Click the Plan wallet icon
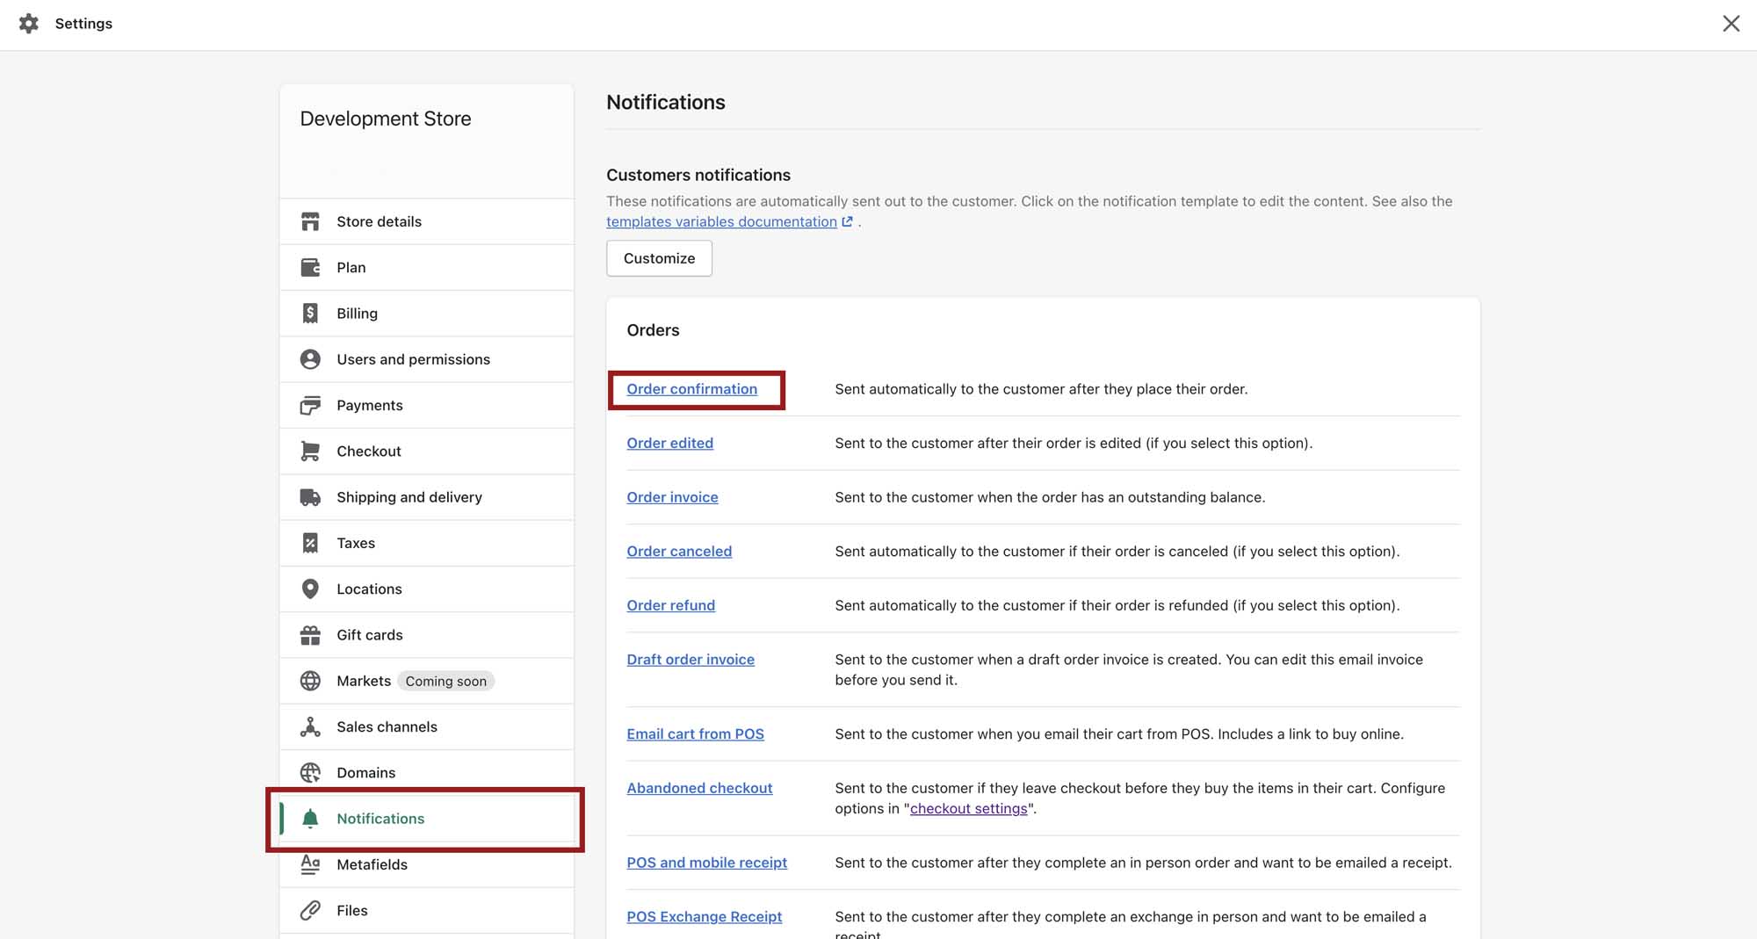The image size is (1757, 939). (310, 267)
